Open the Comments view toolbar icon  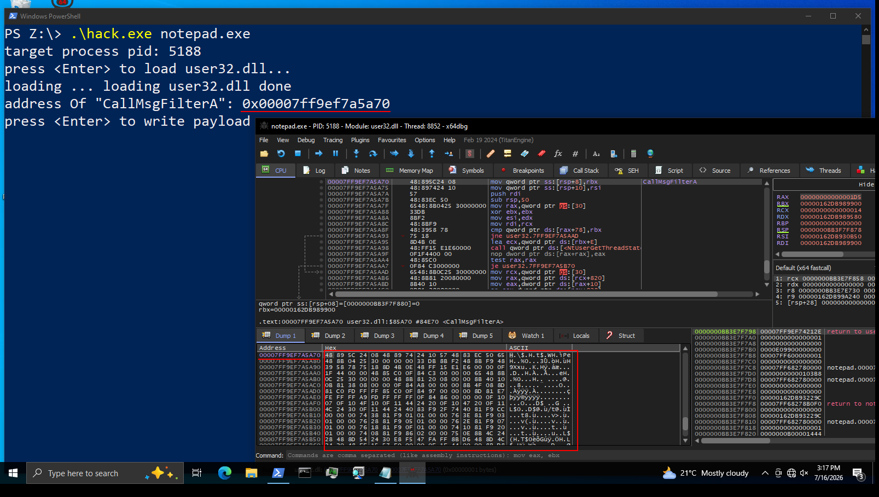508,154
